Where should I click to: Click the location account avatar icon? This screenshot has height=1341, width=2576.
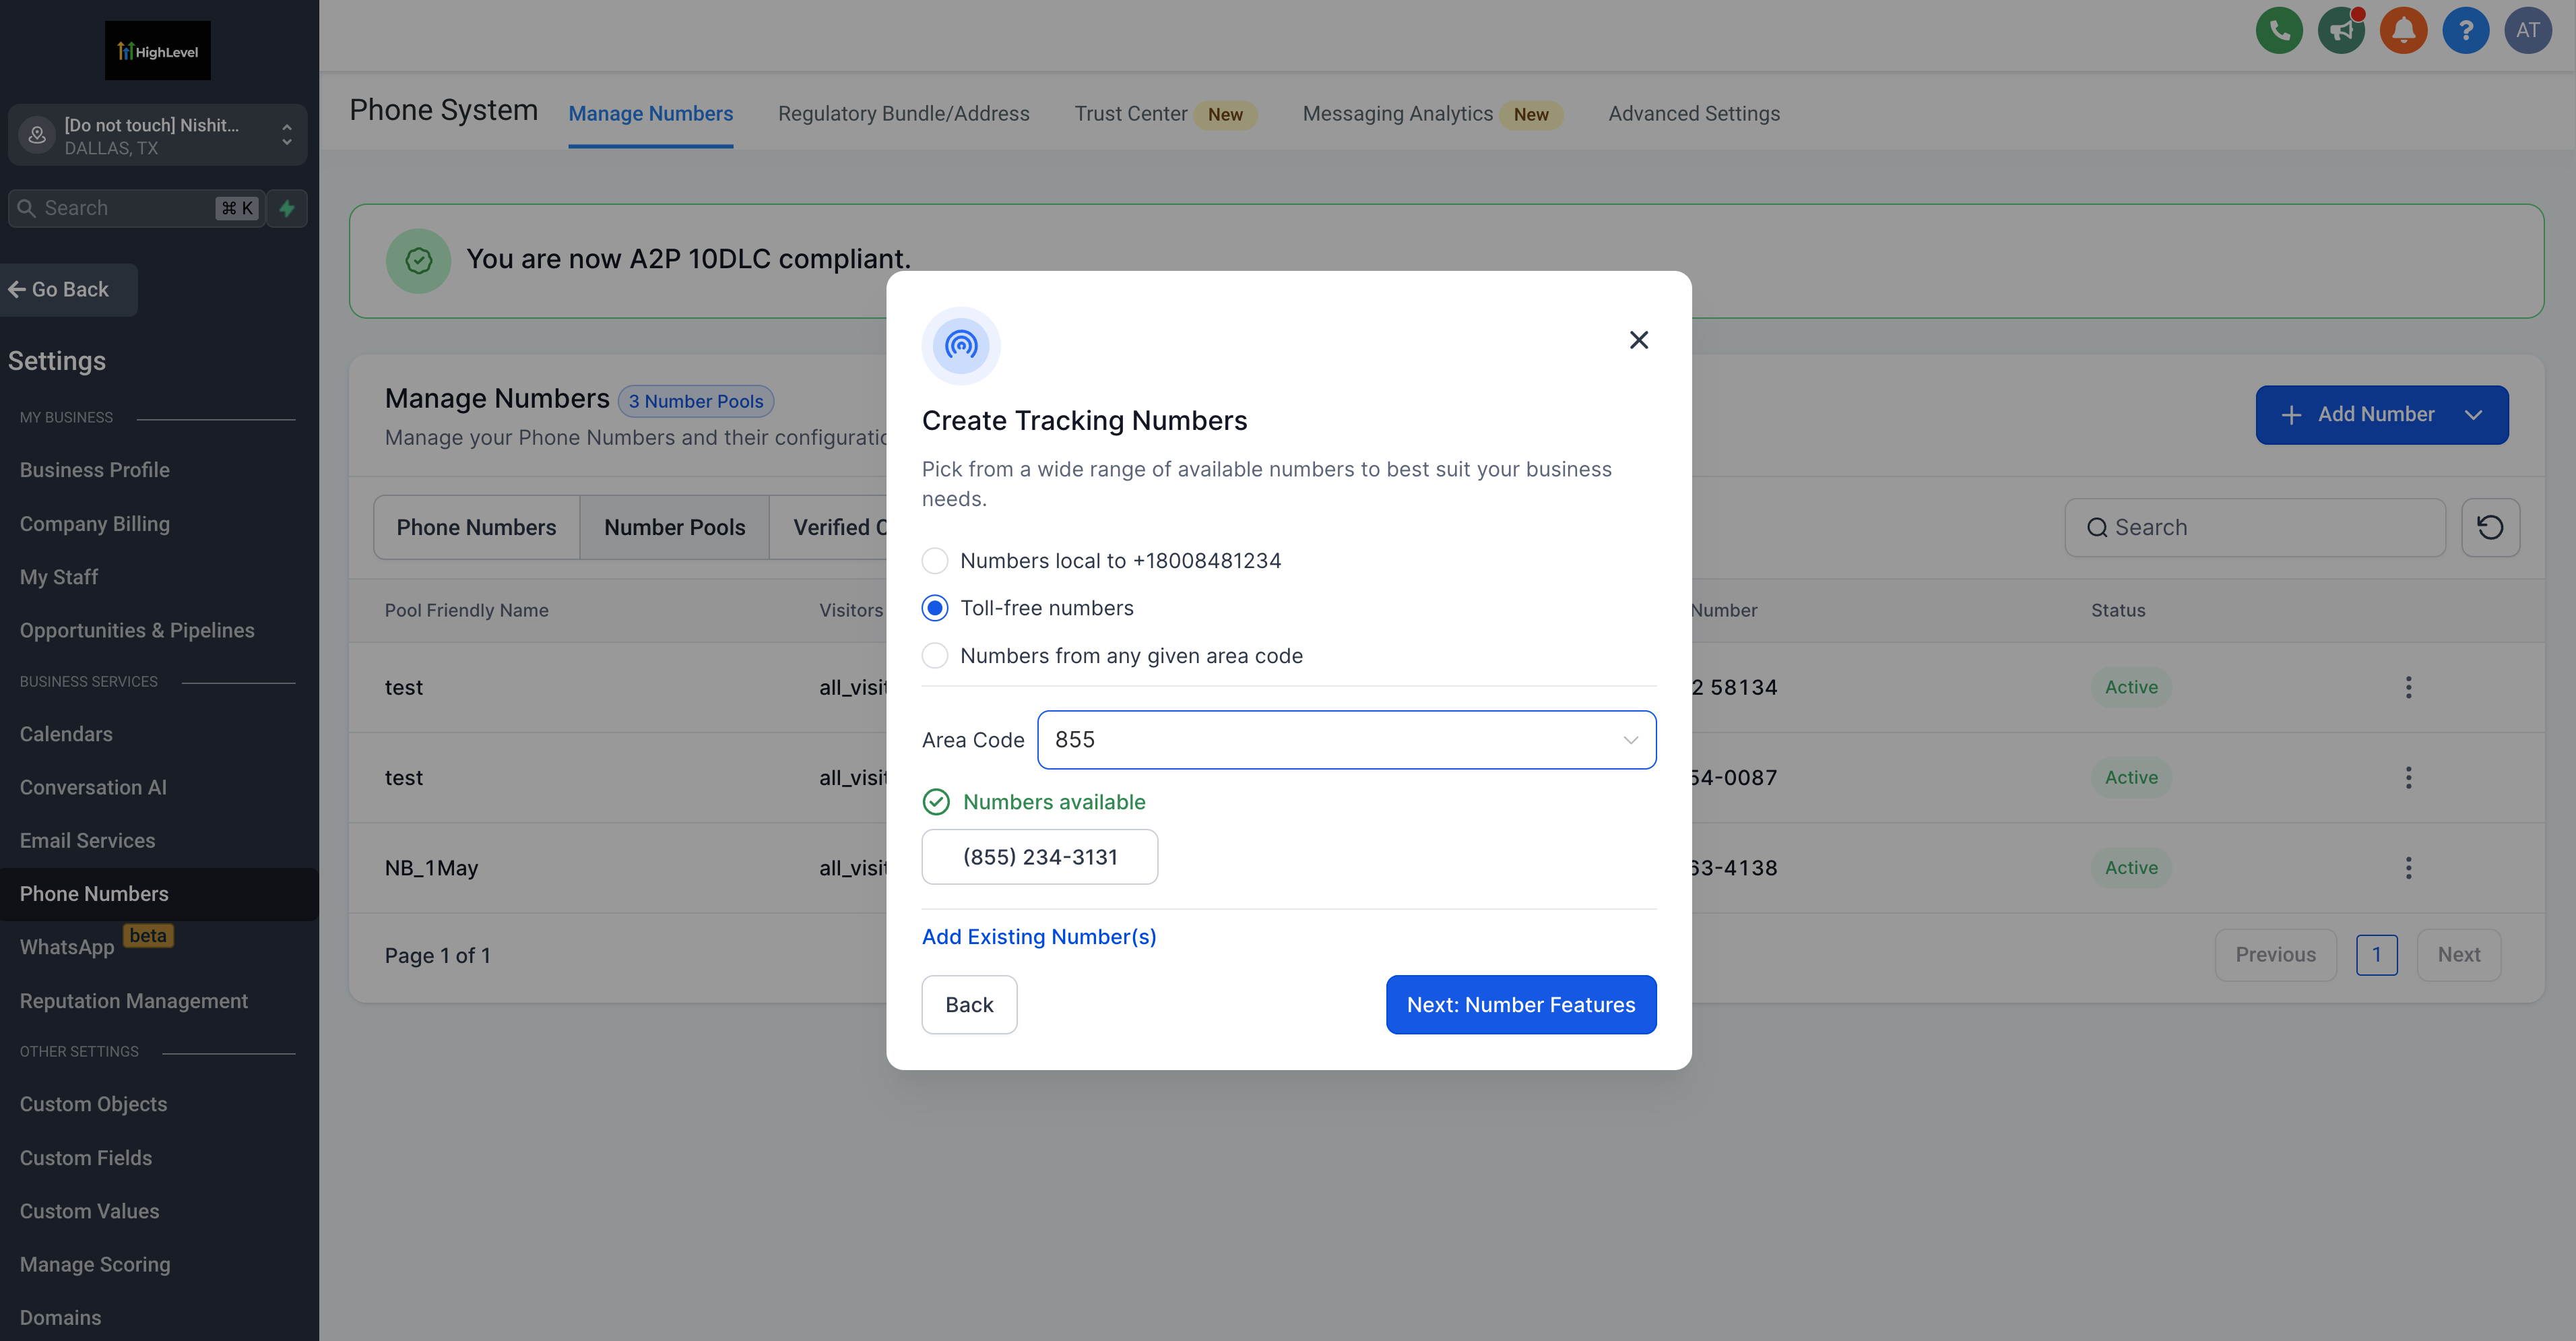37,134
